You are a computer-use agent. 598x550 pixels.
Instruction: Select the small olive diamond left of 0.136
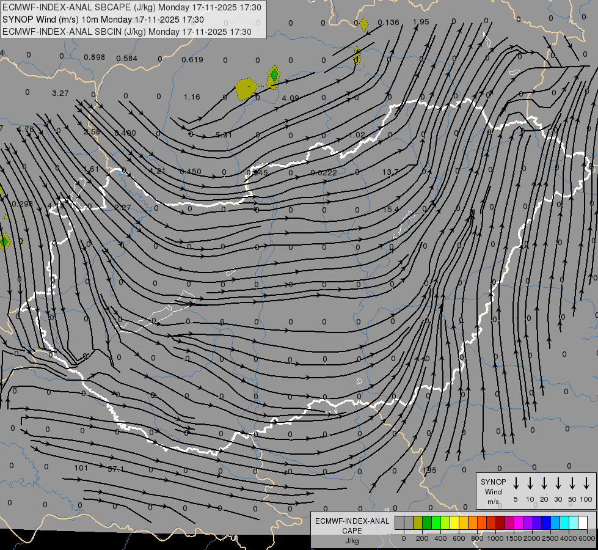(x=364, y=25)
